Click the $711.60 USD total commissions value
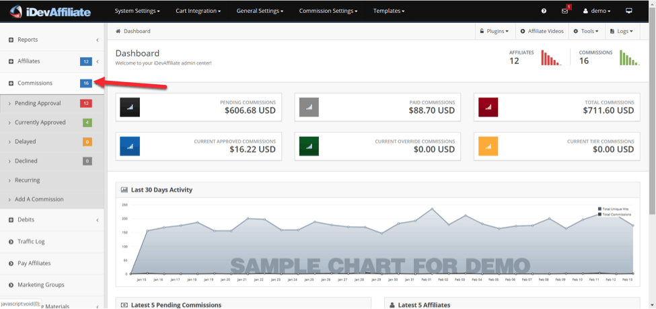 (608, 110)
